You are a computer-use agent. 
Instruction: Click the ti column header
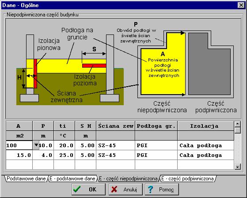coord(64,126)
